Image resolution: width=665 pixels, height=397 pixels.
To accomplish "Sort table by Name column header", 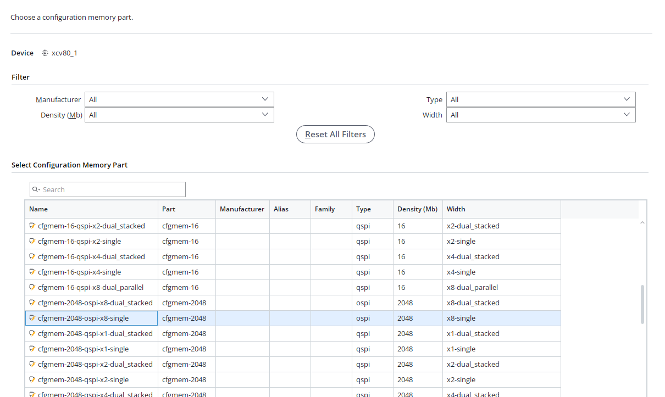I will pos(91,209).
